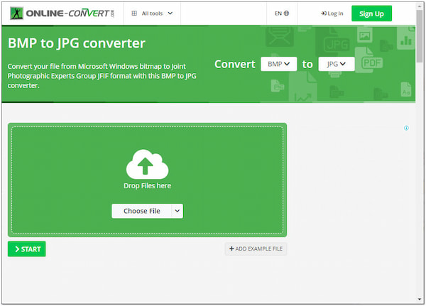Click the BMP to JPG converter heading
426x306 pixels.
click(x=77, y=43)
